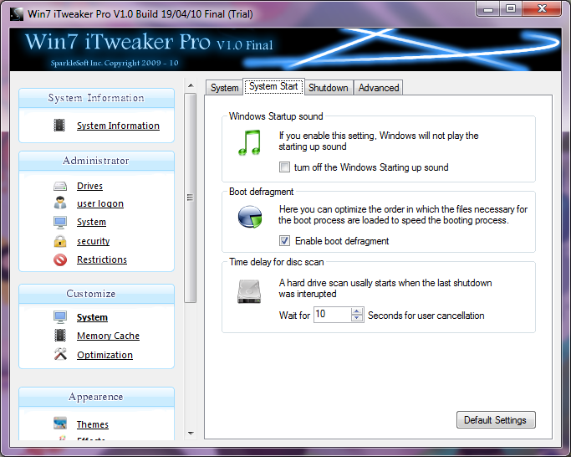This screenshot has width=571, height=457.
Task: Click the security padlock icon
Action: point(60,241)
